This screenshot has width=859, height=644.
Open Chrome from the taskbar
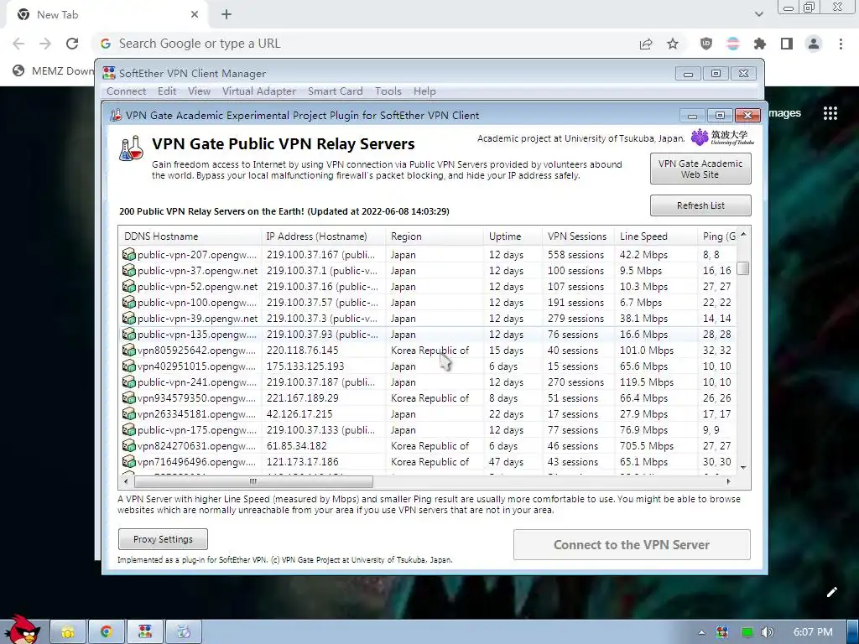coord(107,632)
